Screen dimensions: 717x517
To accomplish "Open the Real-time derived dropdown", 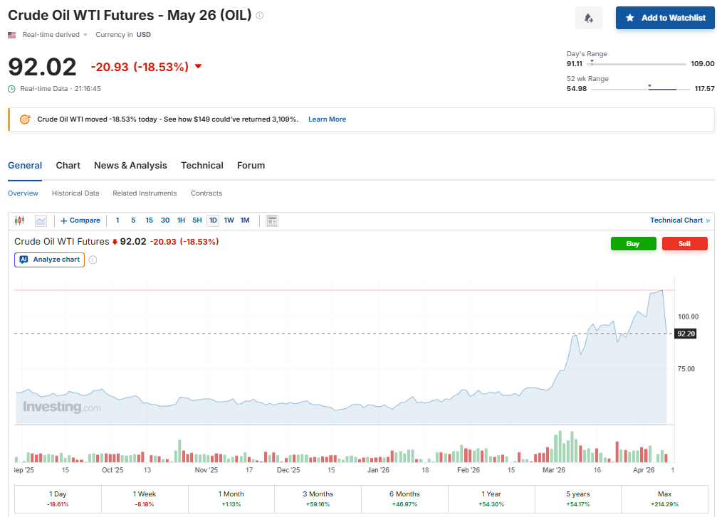I will point(56,35).
